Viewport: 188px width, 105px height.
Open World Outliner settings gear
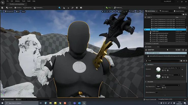186,14
